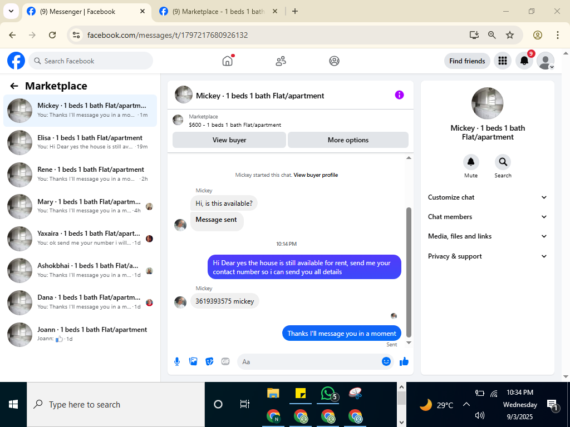Open a new browser tab
Viewport: 570px width, 427px height.
[295, 11]
